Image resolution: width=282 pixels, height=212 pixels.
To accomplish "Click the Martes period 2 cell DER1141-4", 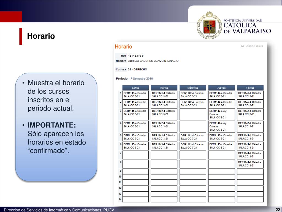I will (x=164, y=104).
